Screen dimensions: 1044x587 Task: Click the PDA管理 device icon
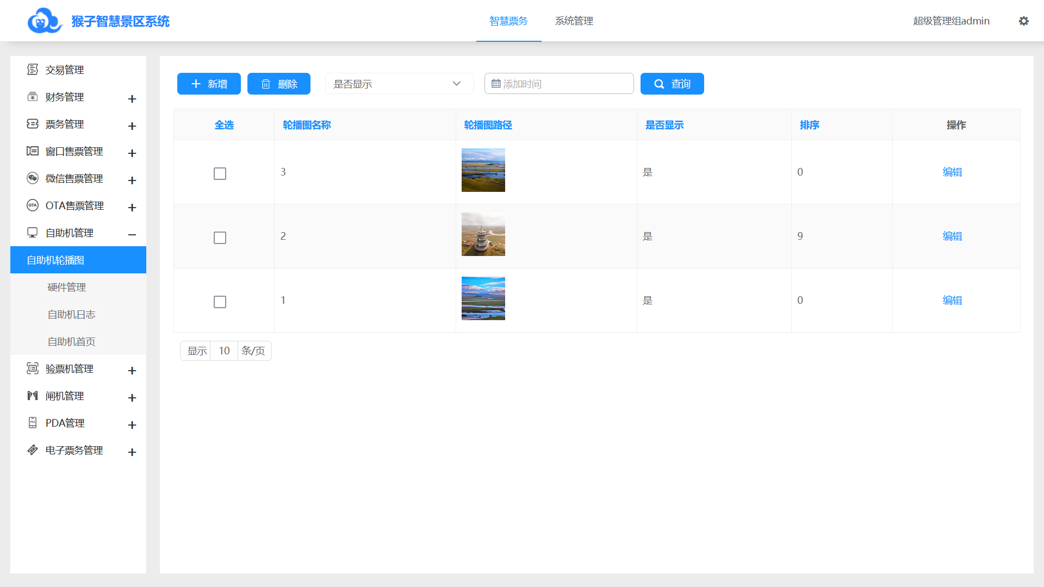click(33, 423)
